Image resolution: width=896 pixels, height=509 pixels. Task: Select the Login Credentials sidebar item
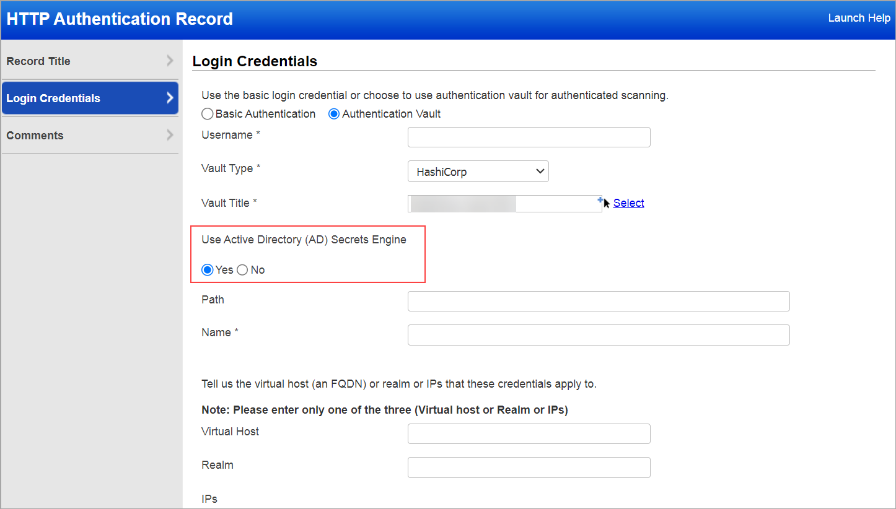53,98
